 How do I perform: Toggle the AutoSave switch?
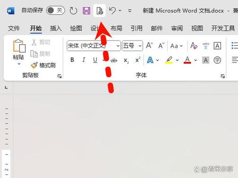click(x=55, y=10)
